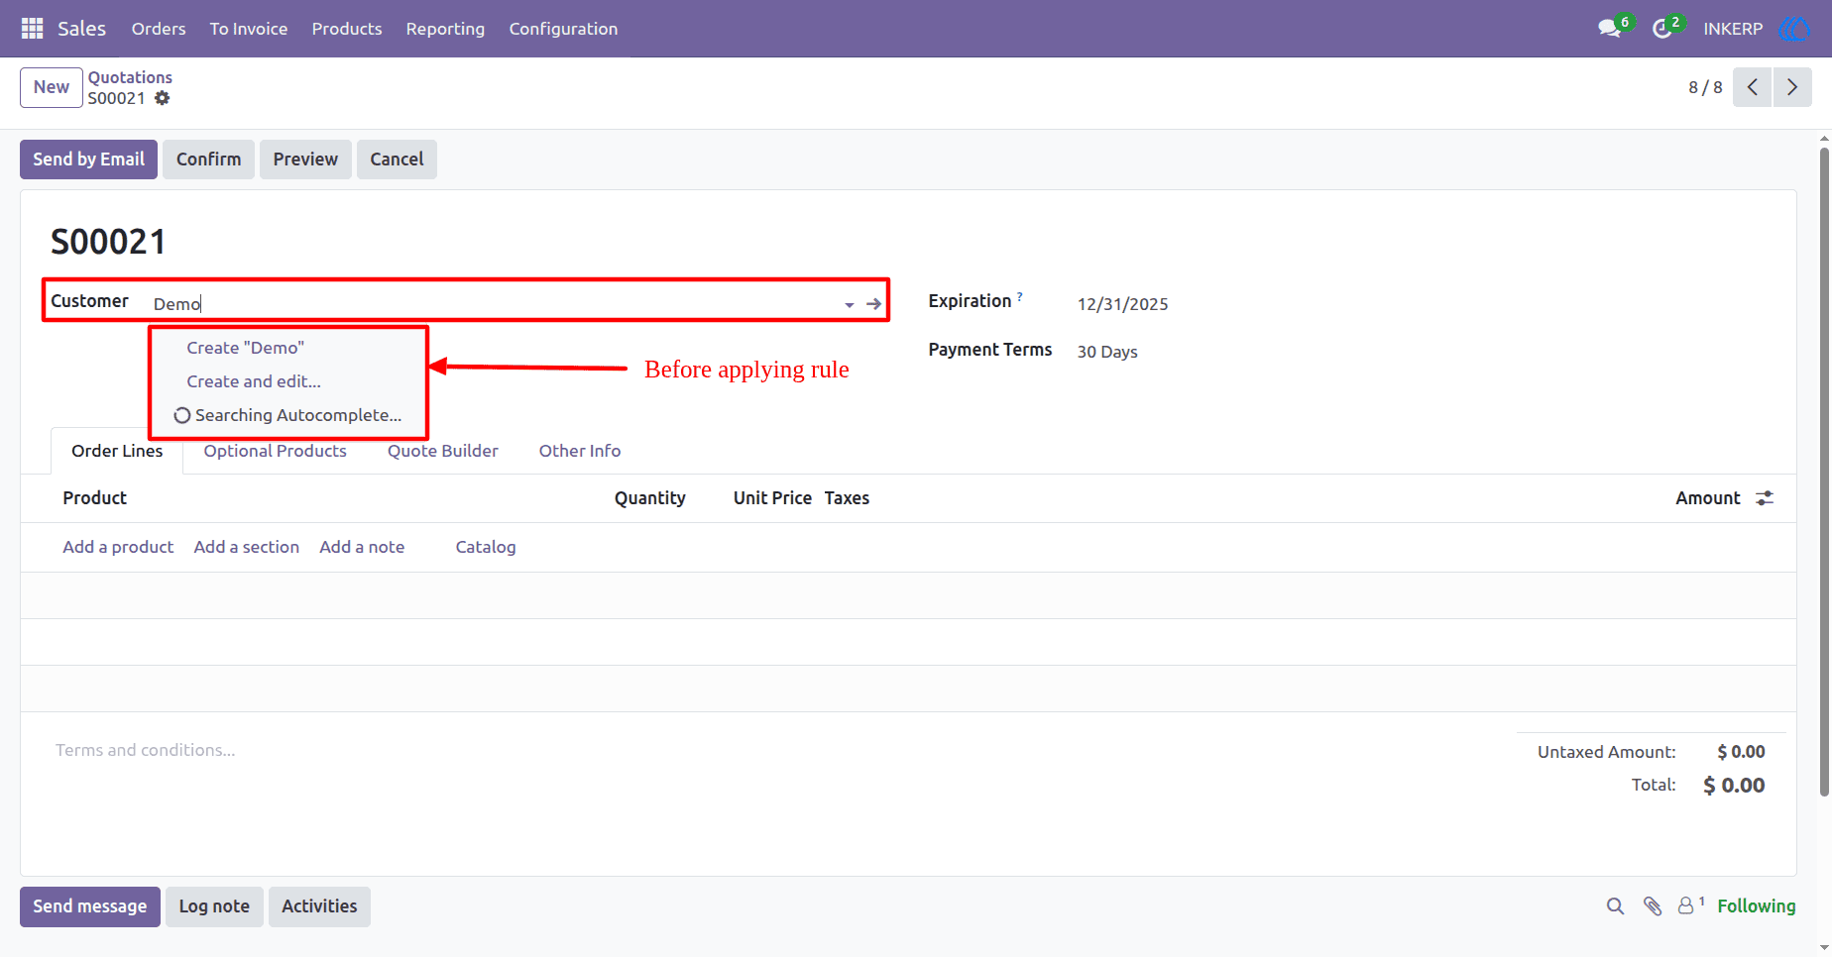This screenshot has width=1832, height=957.
Task: Switch to the Optional Products tab
Action: (x=276, y=451)
